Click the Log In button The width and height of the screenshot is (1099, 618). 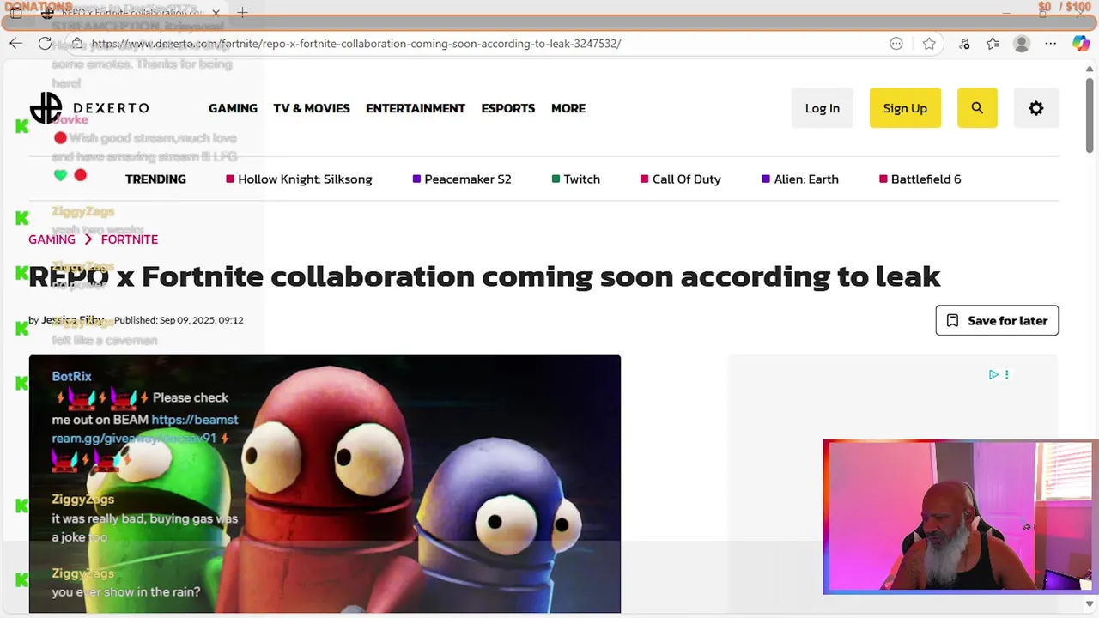coord(823,108)
